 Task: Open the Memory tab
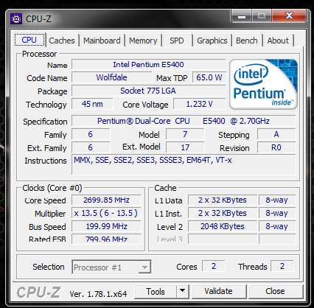[x=143, y=41]
